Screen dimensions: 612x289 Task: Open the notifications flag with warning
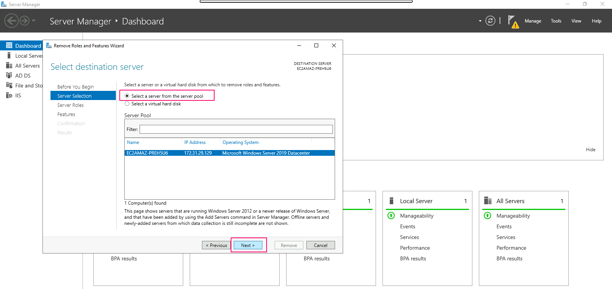tap(513, 22)
